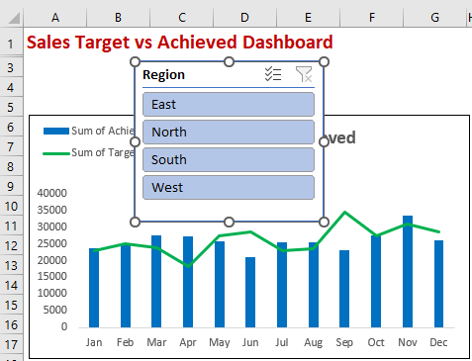Click the Dec achieved bar
Screen dimensions: 472x361
coord(438,284)
